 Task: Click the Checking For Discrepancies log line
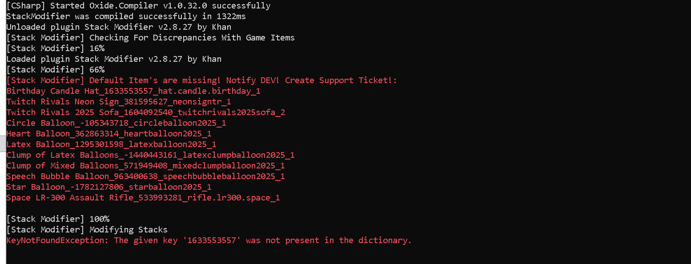pos(150,38)
